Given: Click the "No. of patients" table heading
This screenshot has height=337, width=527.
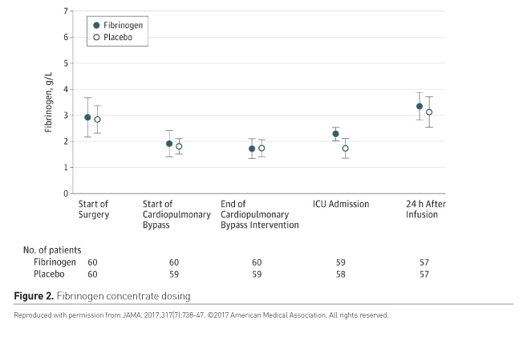Looking at the screenshot, I should (52, 249).
